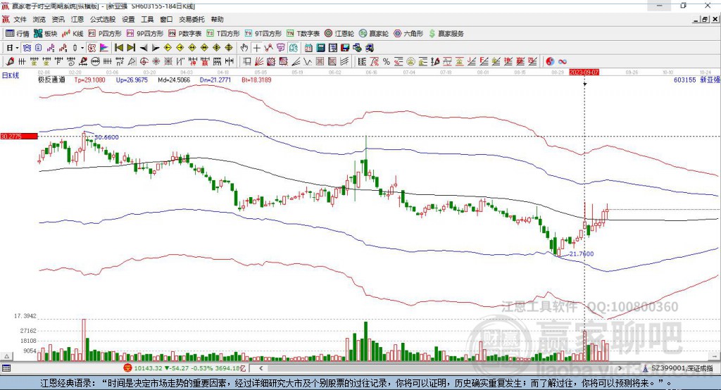Jump to first bar toolbar icon
This screenshot has width=721, height=390.
tap(118, 48)
